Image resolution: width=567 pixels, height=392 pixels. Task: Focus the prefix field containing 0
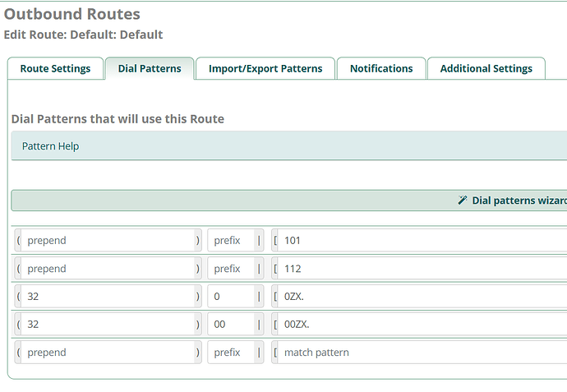click(x=235, y=297)
